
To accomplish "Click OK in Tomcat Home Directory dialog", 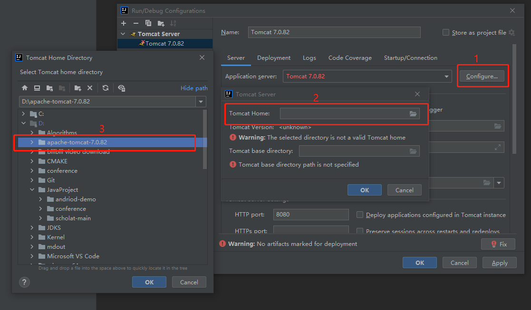I will pyautogui.click(x=149, y=282).
